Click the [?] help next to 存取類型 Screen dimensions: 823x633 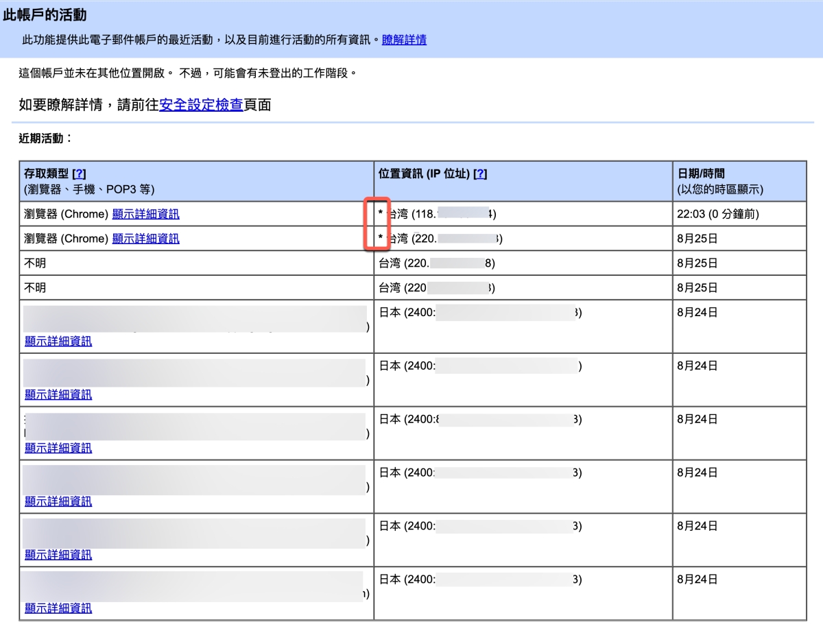[x=79, y=174]
